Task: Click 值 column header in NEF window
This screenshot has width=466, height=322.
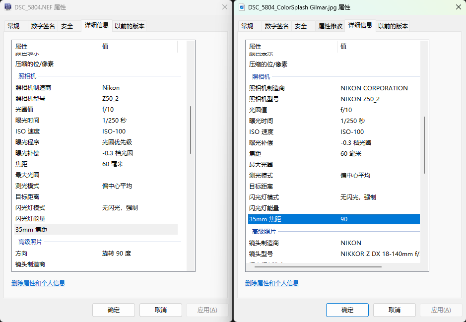Action: click(138, 46)
